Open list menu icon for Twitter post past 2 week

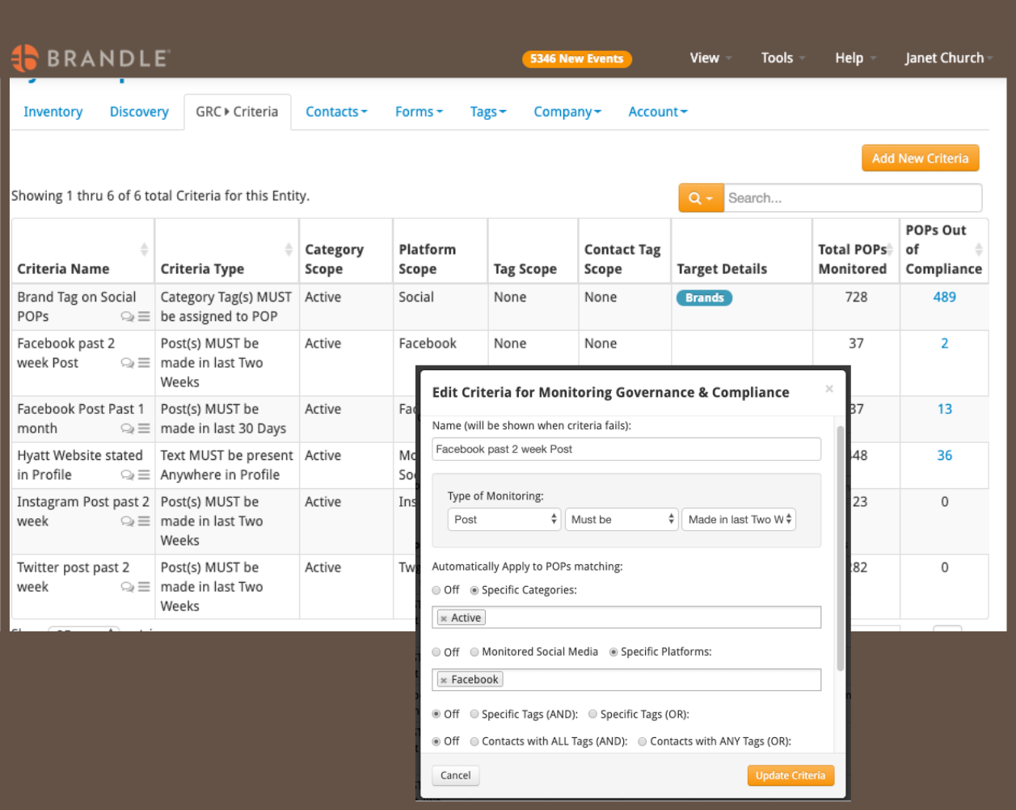click(144, 587)
